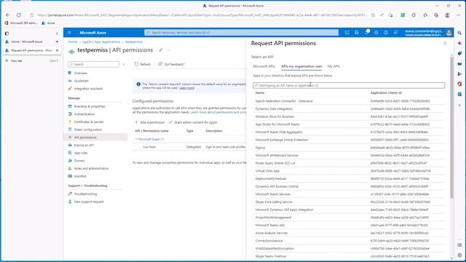Close the Home - Microsoft Azure tab
This screenshot has width=466, height=262.
click(x=57, y=41)
